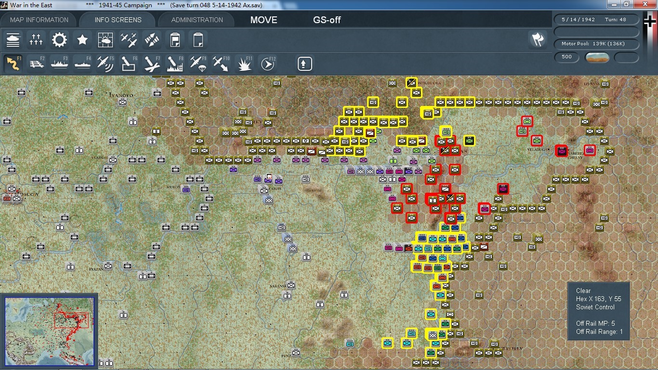
Task: Select the F4 amphibious ship icon
Action: (x=82, y=64)
